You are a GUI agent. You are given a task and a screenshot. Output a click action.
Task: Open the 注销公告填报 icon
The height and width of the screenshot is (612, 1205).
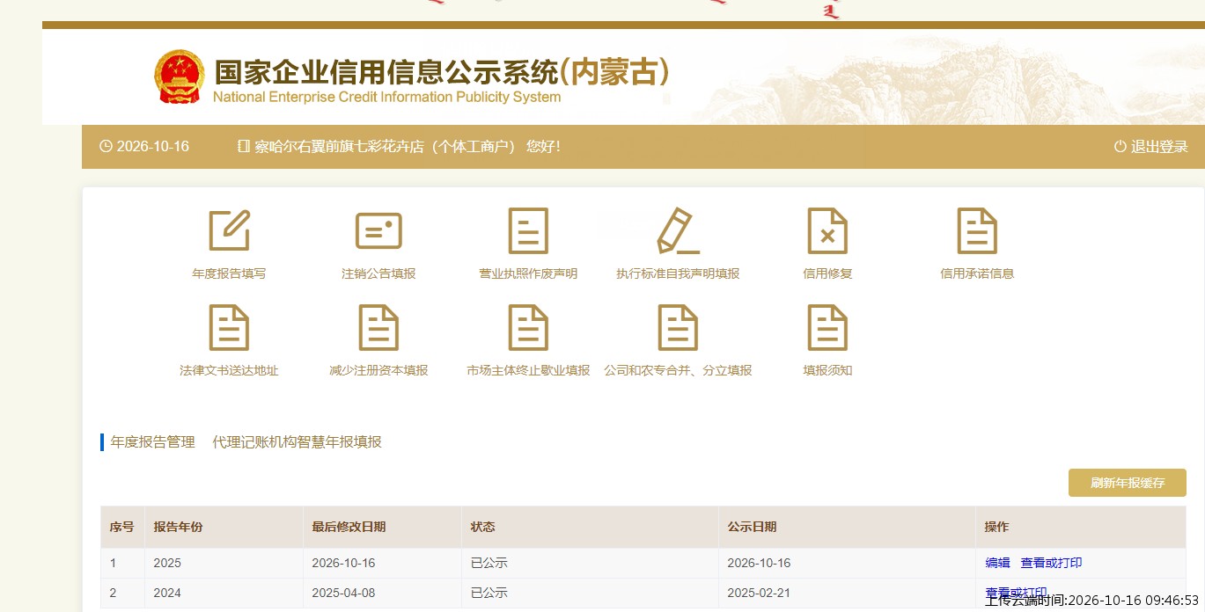tap(378, 230)
